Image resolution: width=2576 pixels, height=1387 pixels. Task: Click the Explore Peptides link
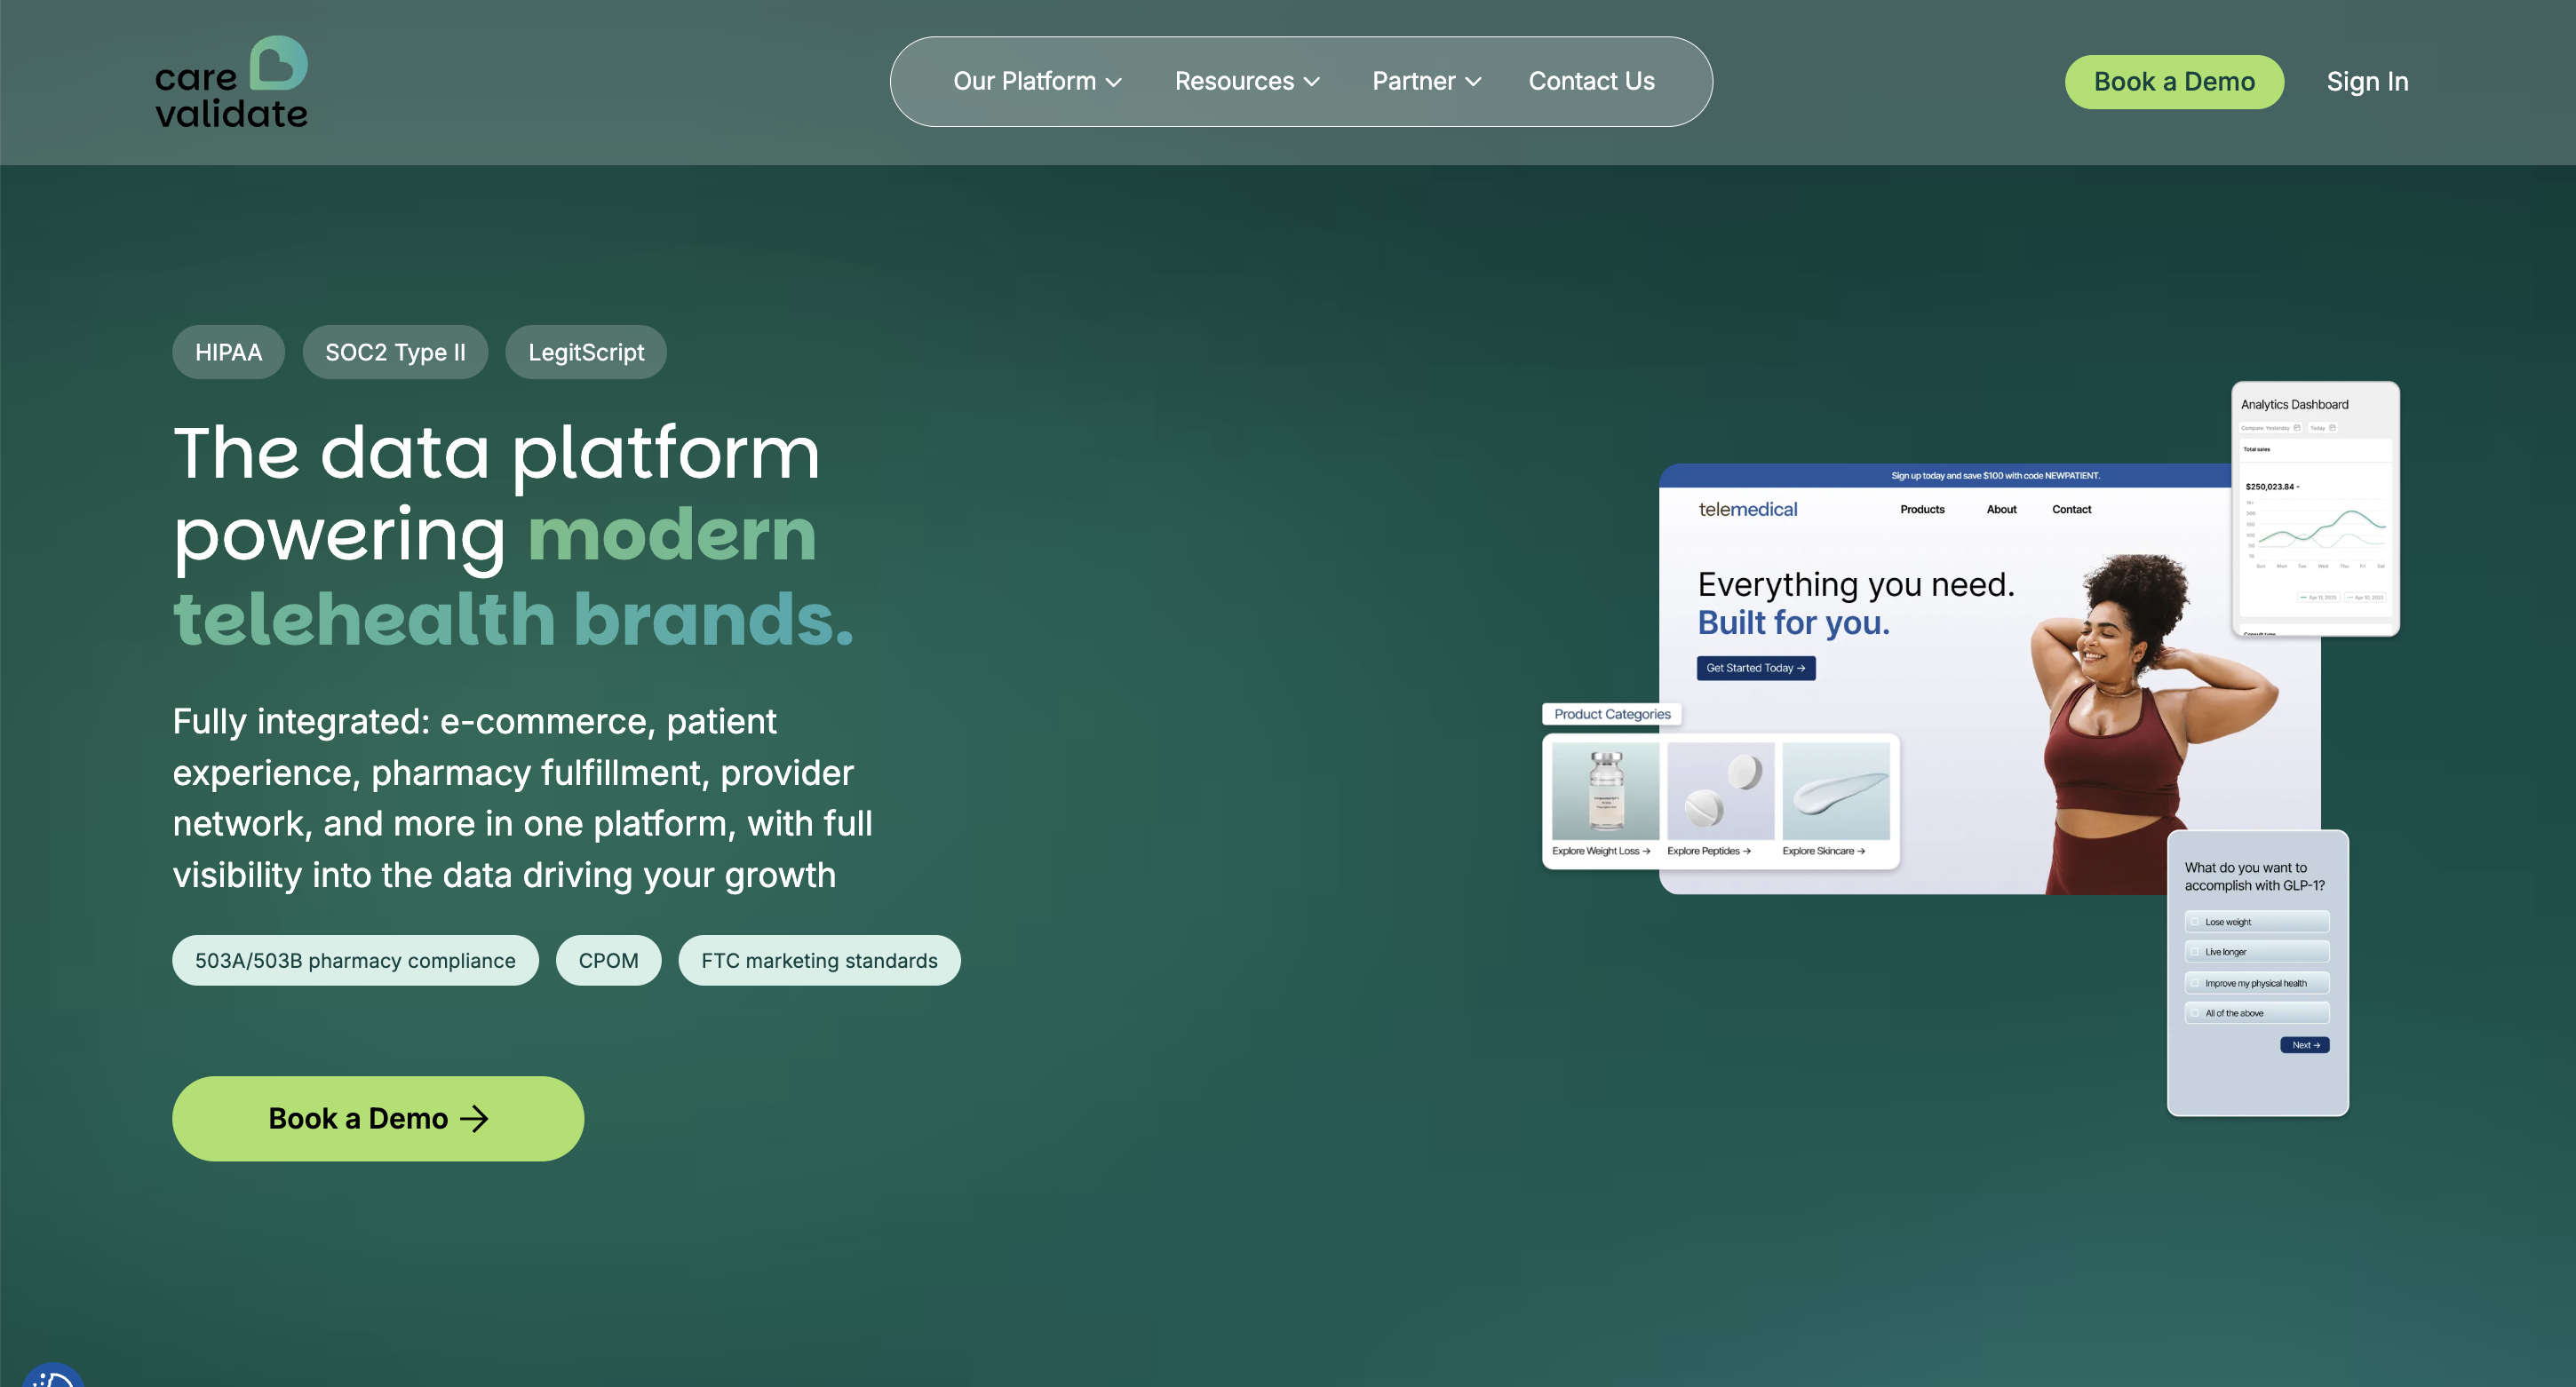[1708, 851]
